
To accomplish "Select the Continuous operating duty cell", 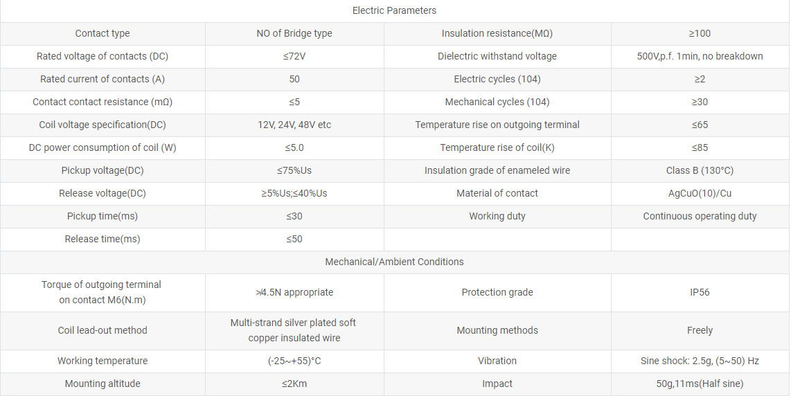I will (700, 216).
